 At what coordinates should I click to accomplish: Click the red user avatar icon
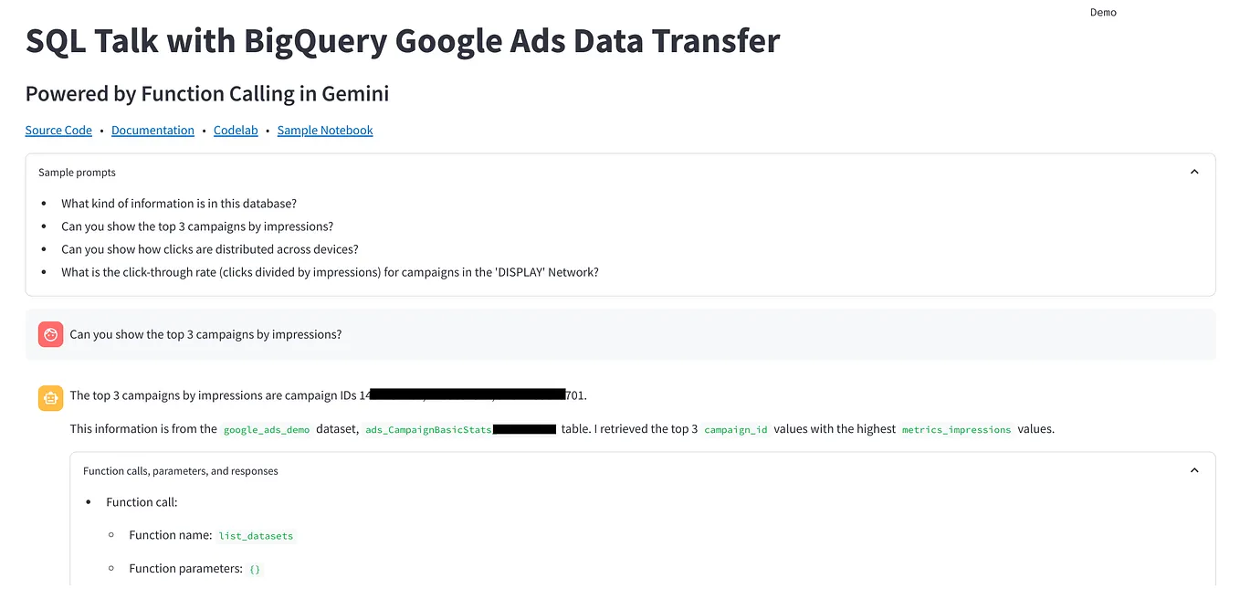coord(50,334)
